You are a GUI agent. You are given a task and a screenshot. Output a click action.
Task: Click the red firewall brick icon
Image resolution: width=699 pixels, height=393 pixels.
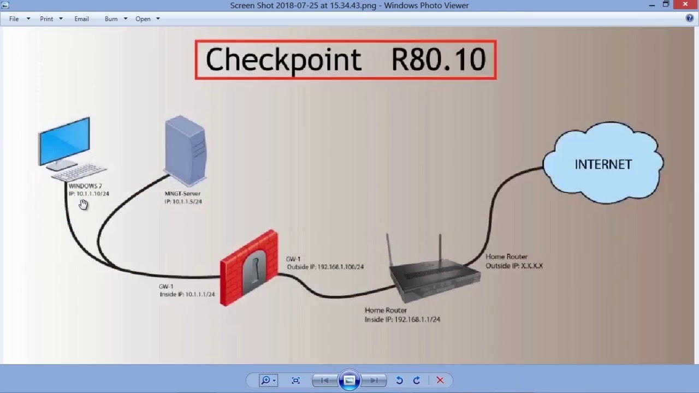(249, 268)
